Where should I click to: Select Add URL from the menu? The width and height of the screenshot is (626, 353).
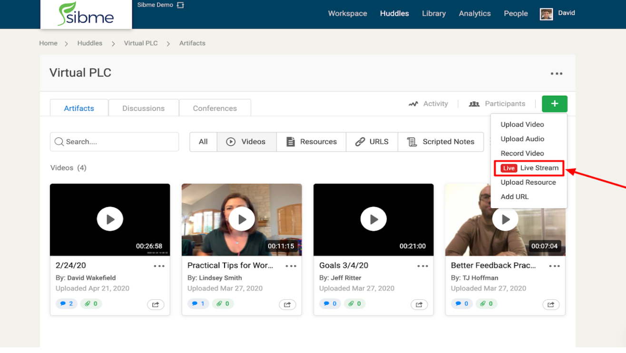[515, 196]
